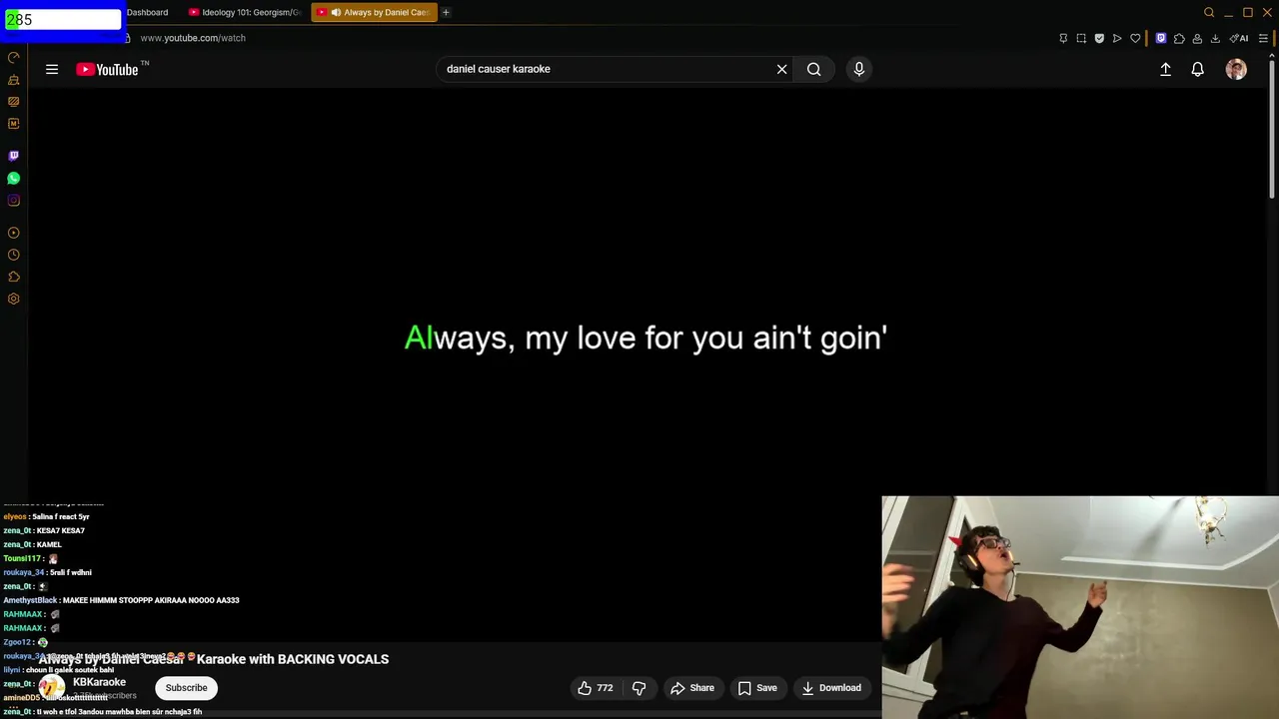
Task: Start voice search with microphone
Action: click(858, 69)
